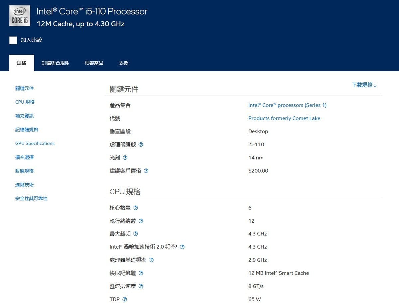Jump to 封裝規格 in sidebar

[24, 171]
